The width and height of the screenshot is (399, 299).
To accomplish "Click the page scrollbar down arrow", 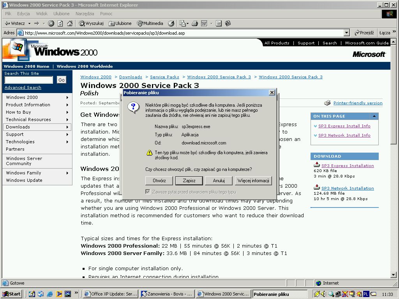I will point(394,275).
